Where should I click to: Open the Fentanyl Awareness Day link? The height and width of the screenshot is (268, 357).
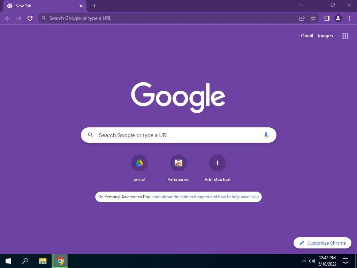(x=205, y=197)
